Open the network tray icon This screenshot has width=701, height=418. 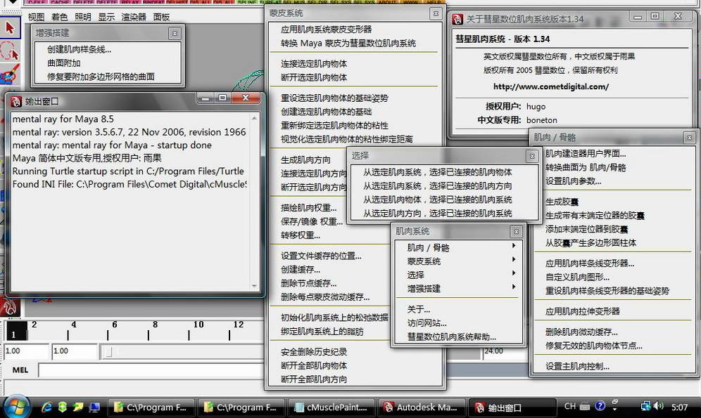pos(645,406)
